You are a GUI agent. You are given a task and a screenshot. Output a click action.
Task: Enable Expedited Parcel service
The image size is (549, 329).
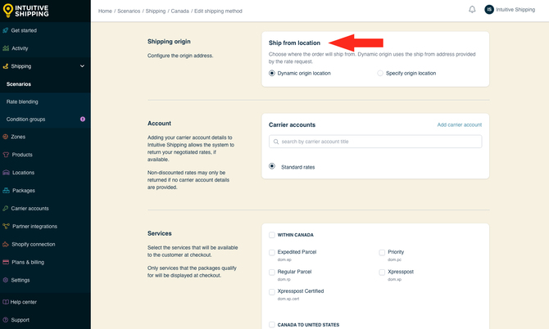(x=272, y=252)
